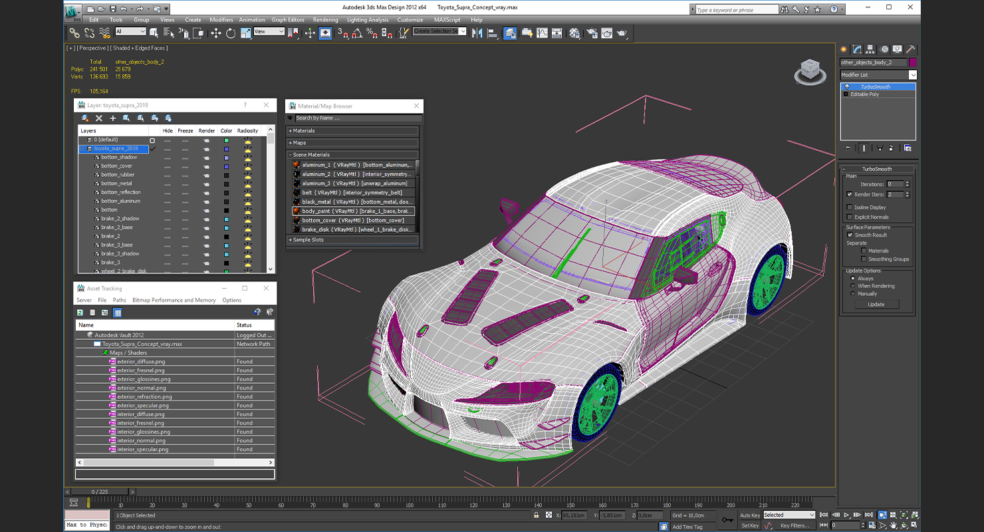Expand Sample Slots group in Material Browser

(352, 239)
